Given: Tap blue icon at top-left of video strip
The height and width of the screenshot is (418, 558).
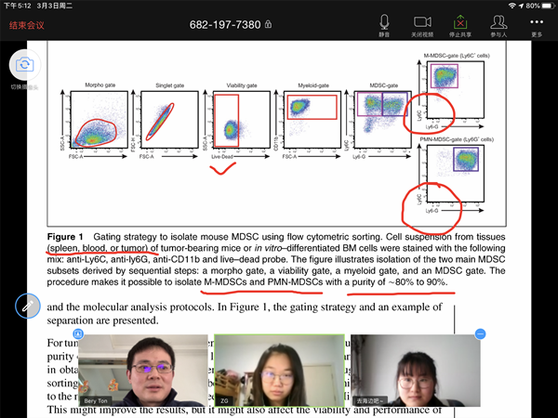Looking at the screenshot, I should tap(79, 333).
